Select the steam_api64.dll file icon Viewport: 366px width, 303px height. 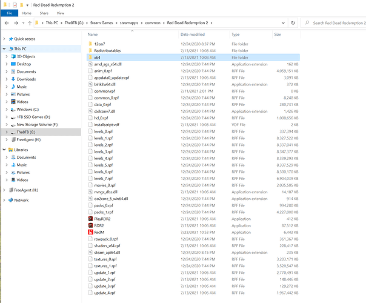[90, 252]
